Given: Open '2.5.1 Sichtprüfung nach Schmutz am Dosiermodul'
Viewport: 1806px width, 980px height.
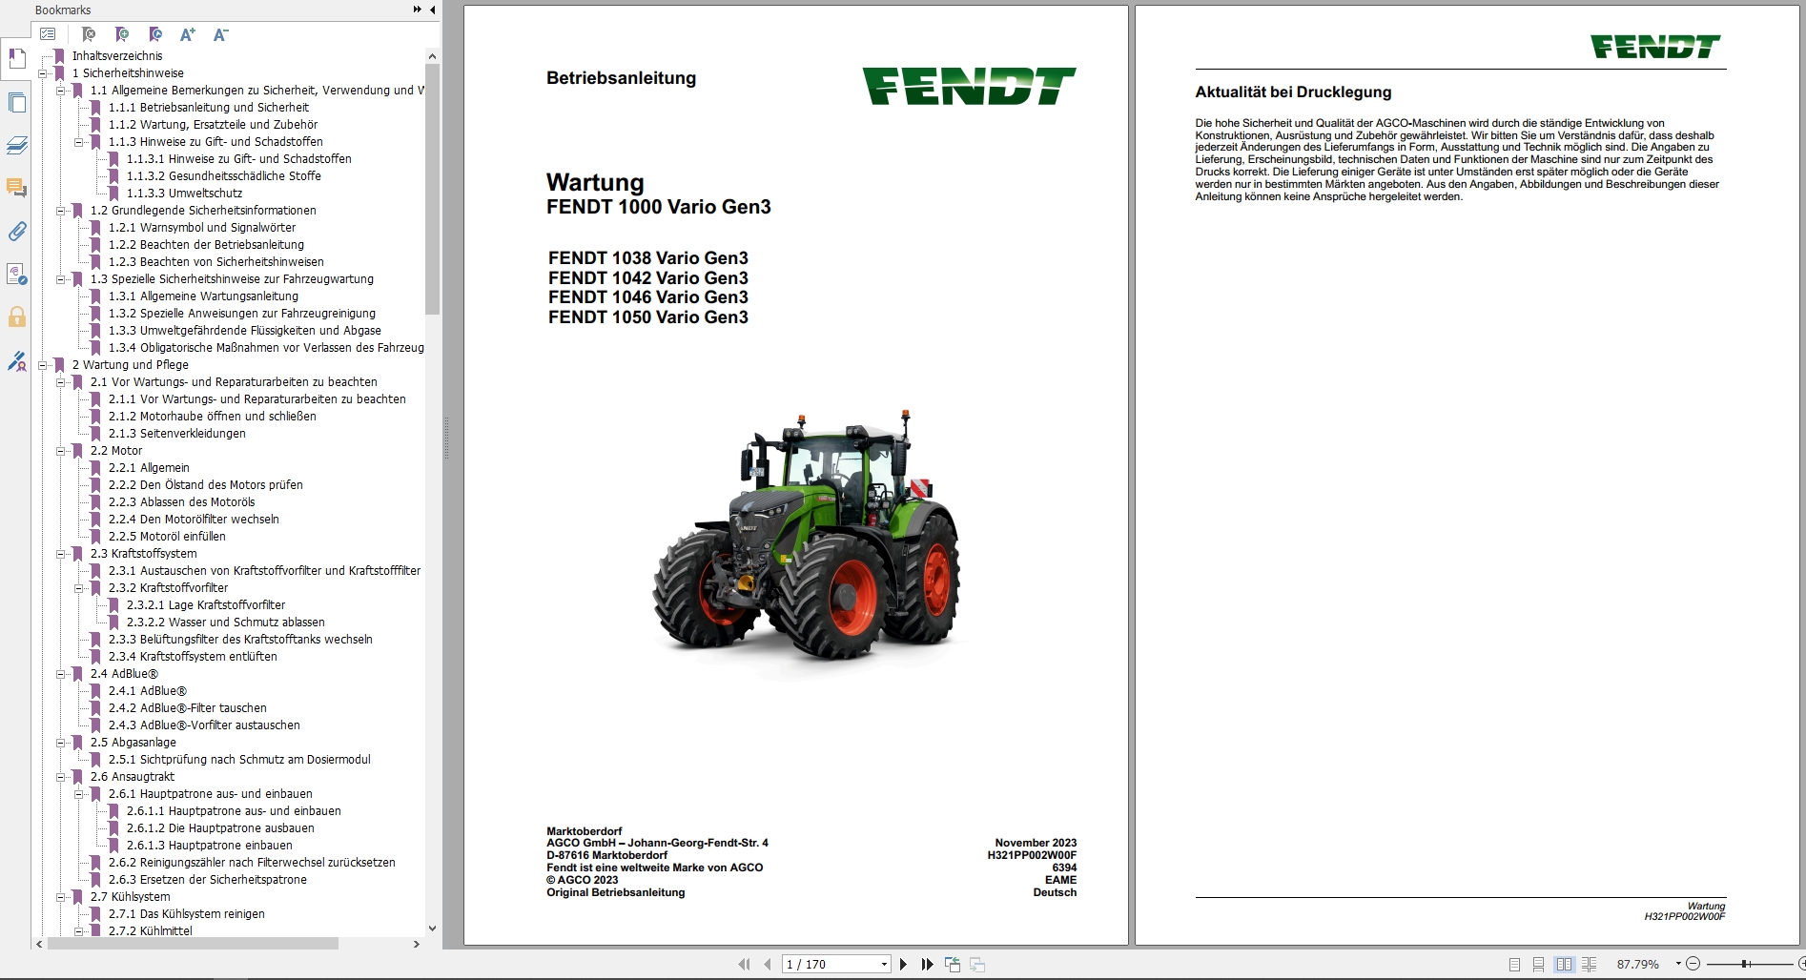Looking at the screenshot, I should [x=239, y=760].
